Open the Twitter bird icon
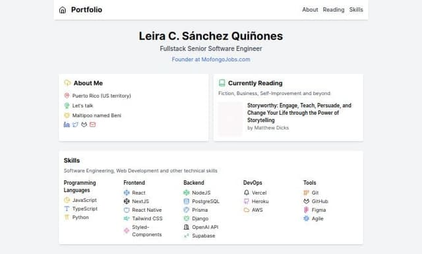The width and height of the screenshot is (422, 254). click(x=75, y=125)
